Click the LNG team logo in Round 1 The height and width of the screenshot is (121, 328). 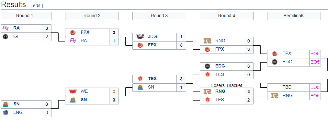(x=6, y=112)
